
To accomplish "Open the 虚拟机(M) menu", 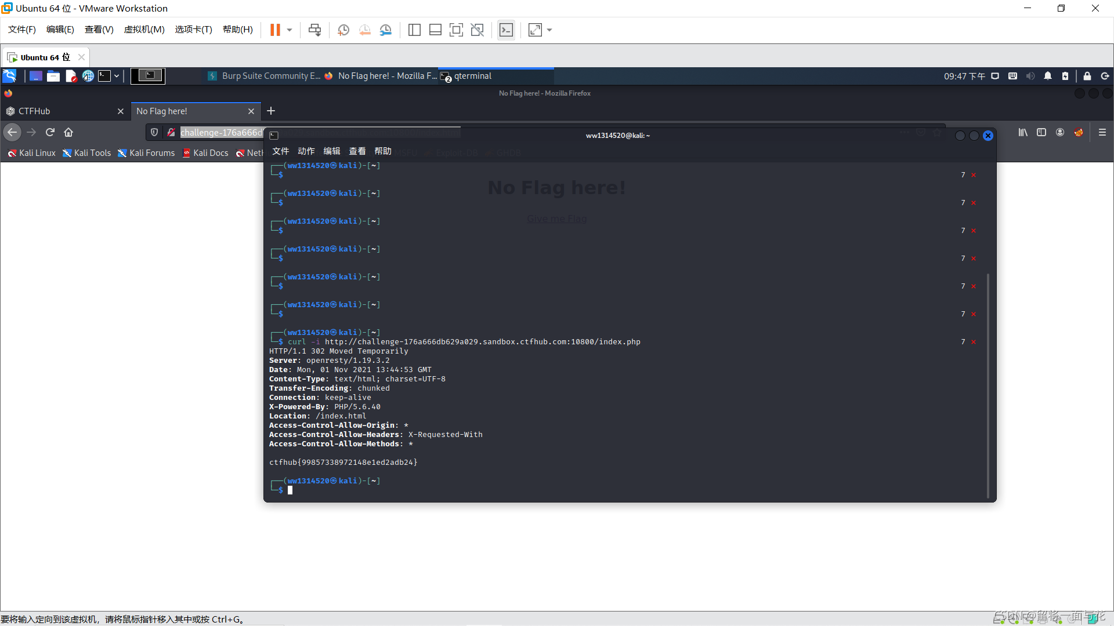I will tap(144, 30).
